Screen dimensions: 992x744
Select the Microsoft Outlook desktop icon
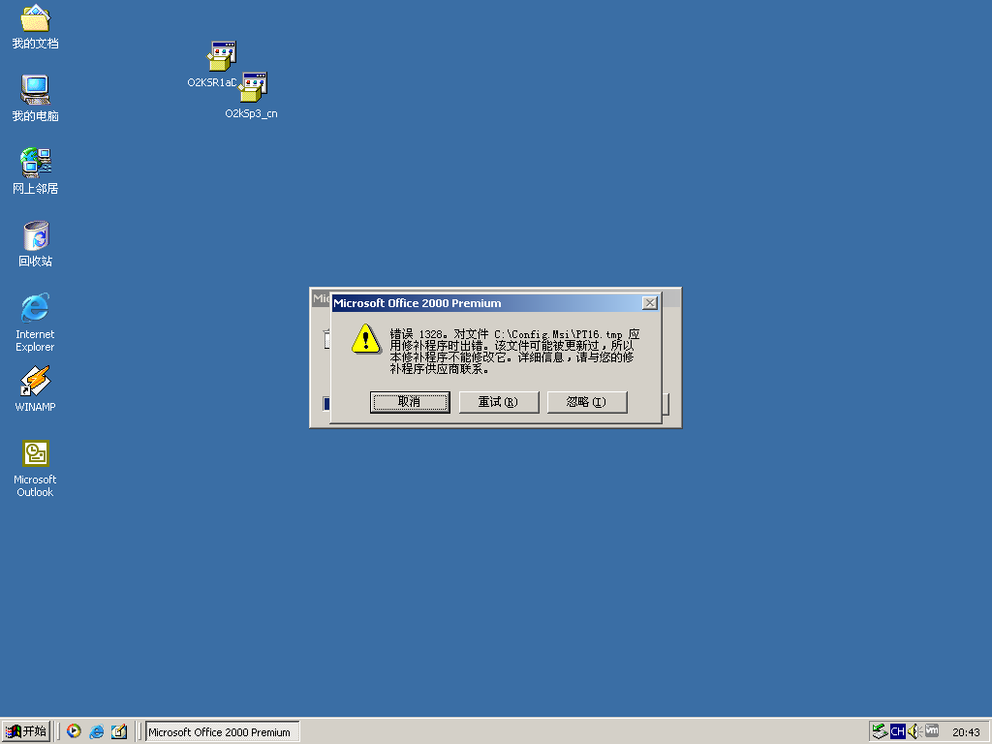[36, 453]
